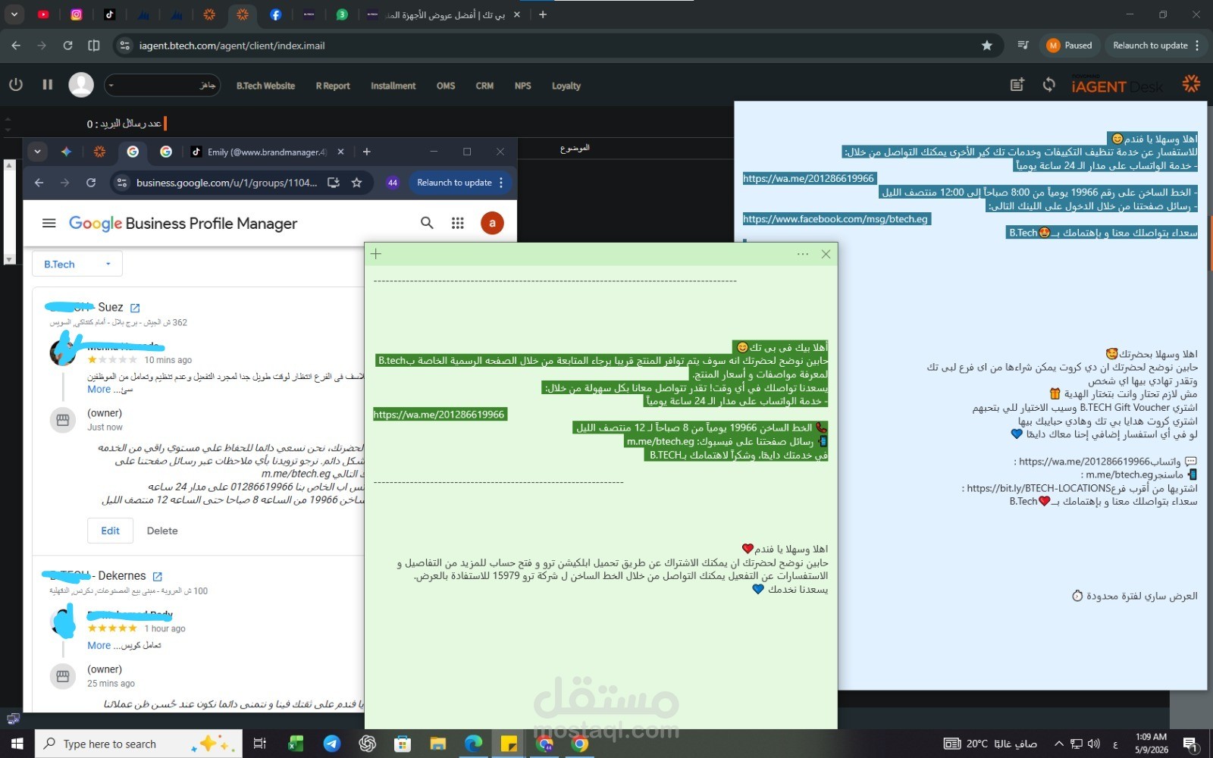Edit the owner reply to Suez review
Image resolution: width=1213 pixels, height=758 pixels.
click(x=110, y=531)
